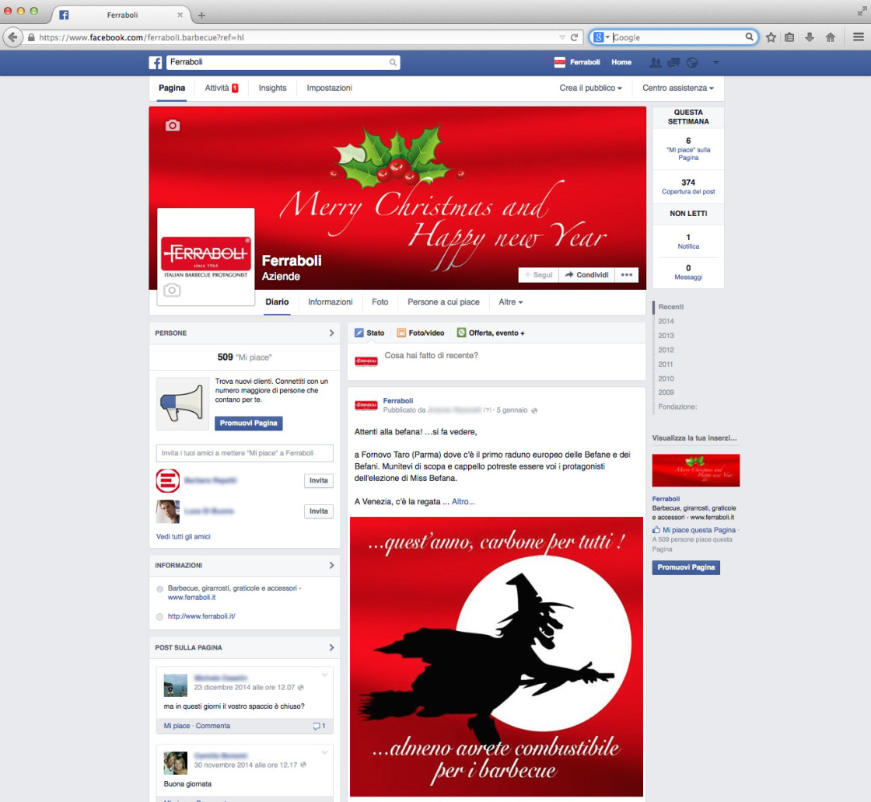Image resolution: width=871 pixels, height=802 pixels.
Task: Select the Diario tab
Action: [277, 302]
